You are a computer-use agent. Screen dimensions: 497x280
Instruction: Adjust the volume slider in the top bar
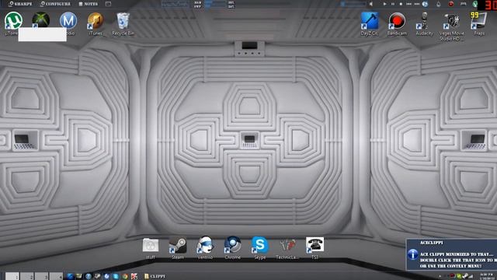pos(353,4)
